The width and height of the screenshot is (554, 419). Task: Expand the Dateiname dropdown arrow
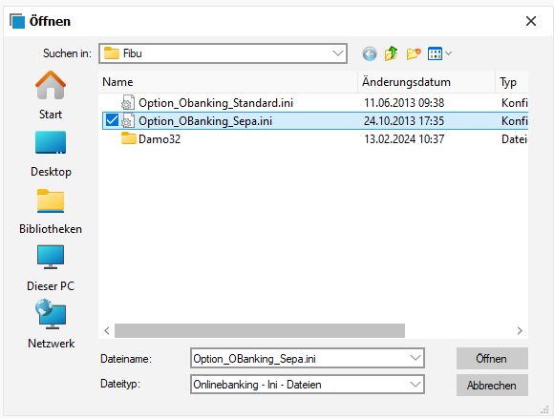pyautogui.click(x=415, y=358)
